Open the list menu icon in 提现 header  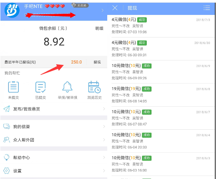(207, 8)
